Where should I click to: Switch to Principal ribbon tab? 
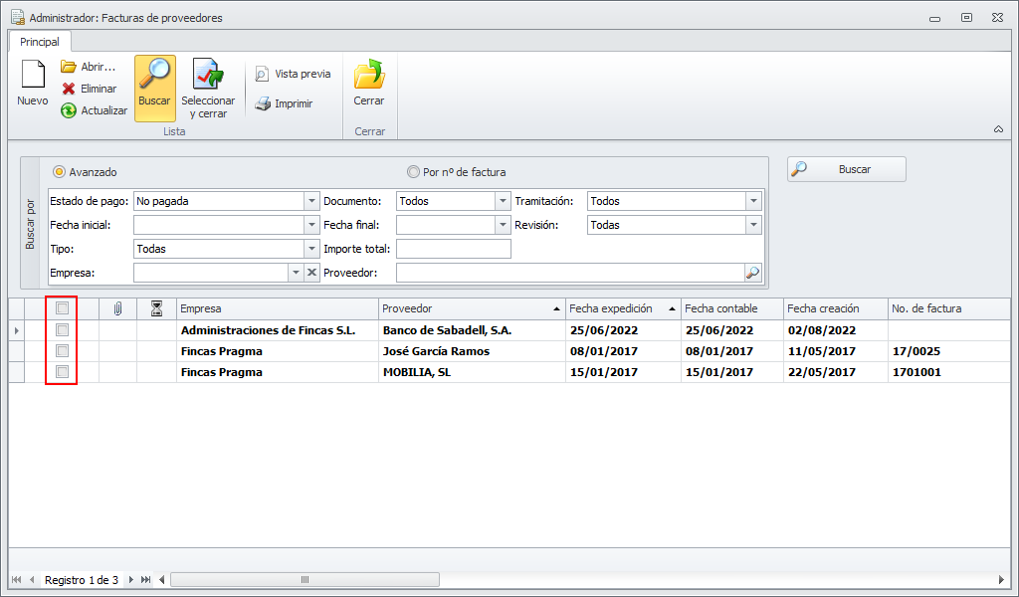tap(40, 42)
